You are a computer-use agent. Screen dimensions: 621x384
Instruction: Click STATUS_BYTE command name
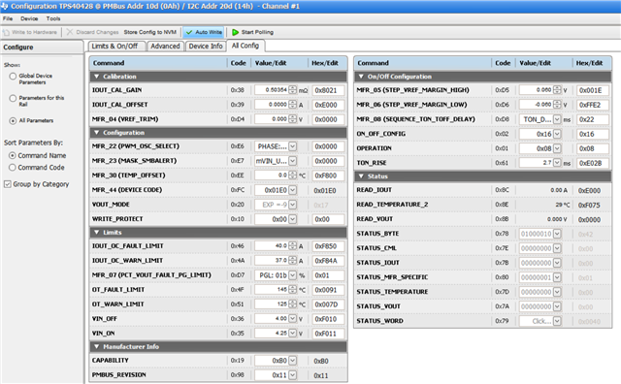tap(377, 234)
